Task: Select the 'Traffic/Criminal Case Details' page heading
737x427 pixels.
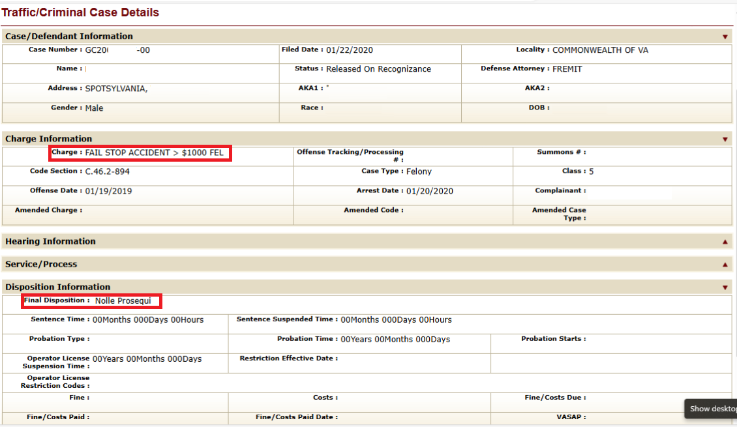Action: (80, 12)
